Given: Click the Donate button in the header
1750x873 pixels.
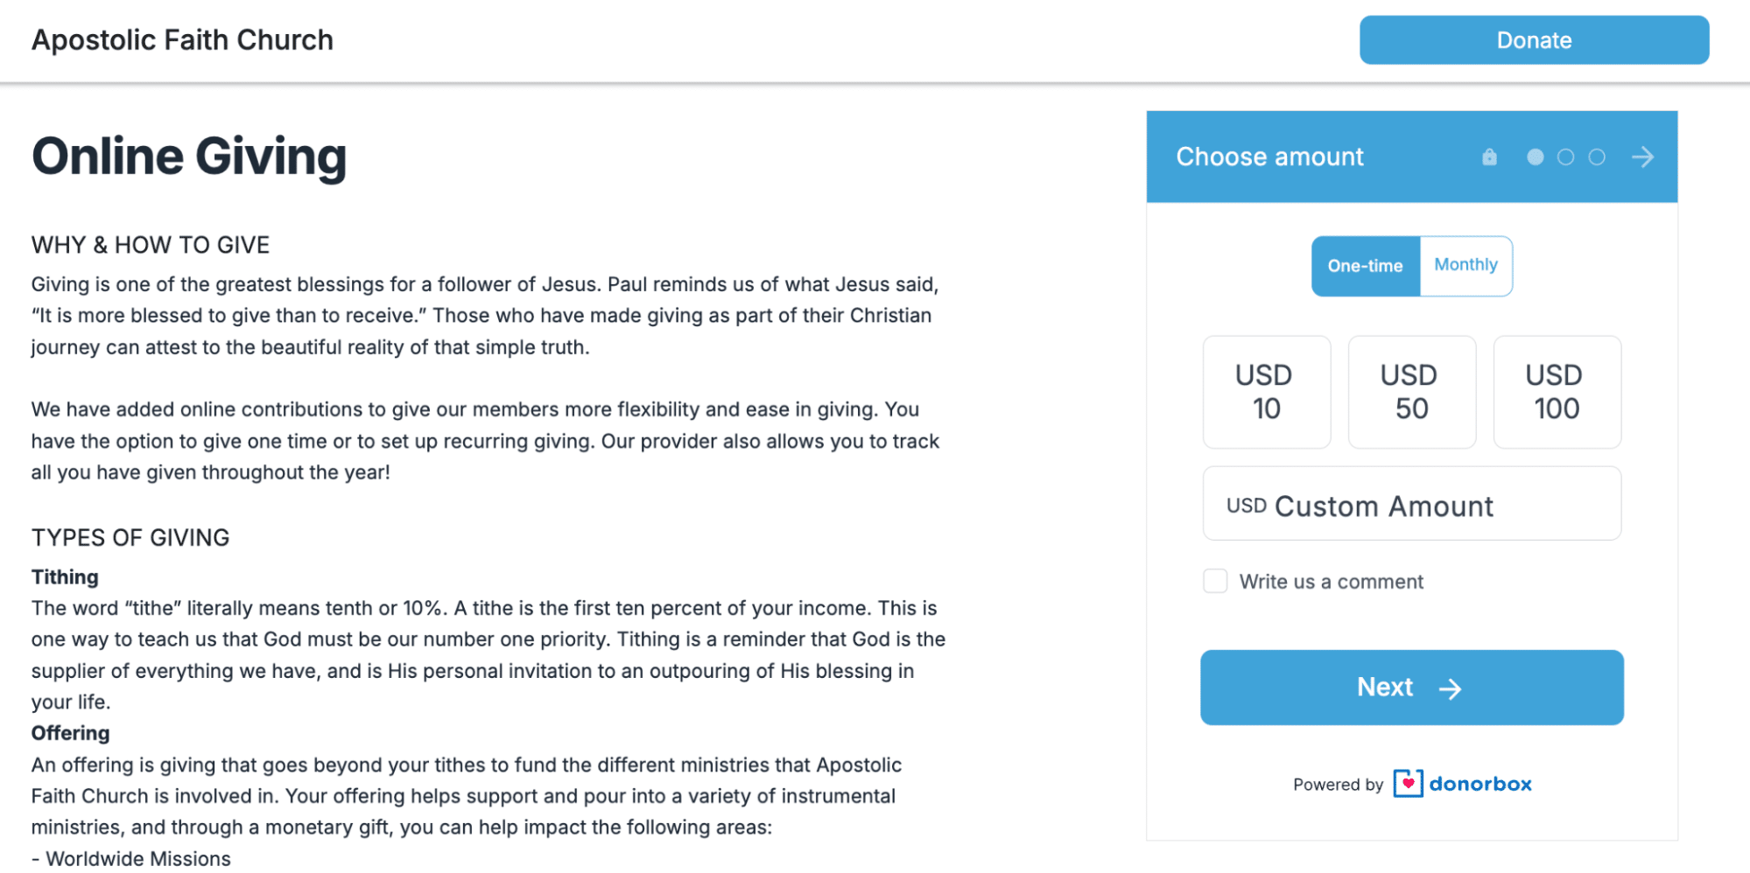Looking at the screenshot, I should pyautogui.click(x=1534, y=40).
